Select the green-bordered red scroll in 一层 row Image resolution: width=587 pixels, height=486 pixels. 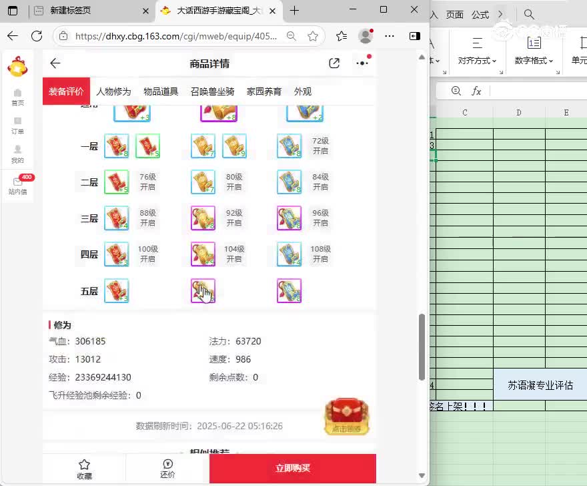[x=147, y=146]
